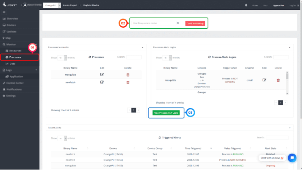The image size is (302, 170).
Task: Go to next page in Alerts Logics pagination
Action: click(285, 103)
